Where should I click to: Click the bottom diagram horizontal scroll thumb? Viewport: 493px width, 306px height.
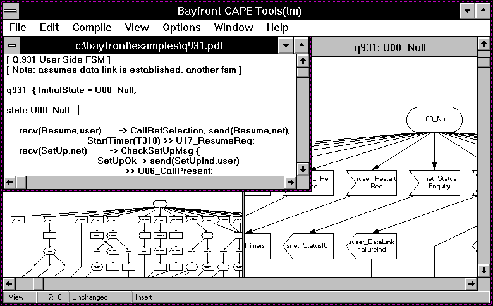[x=38, y=284]
